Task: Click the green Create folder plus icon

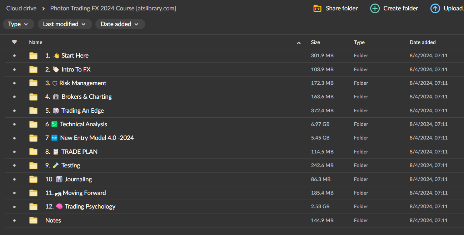Action: click(x=375, y=8)
